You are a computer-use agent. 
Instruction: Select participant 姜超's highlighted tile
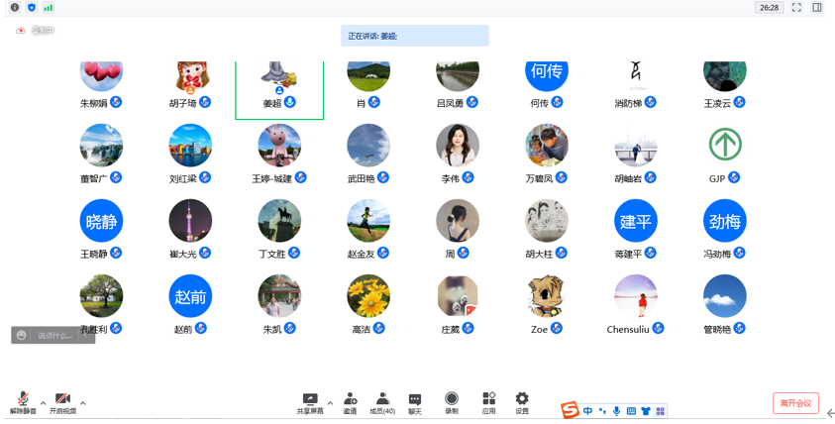tap(279, 89)
